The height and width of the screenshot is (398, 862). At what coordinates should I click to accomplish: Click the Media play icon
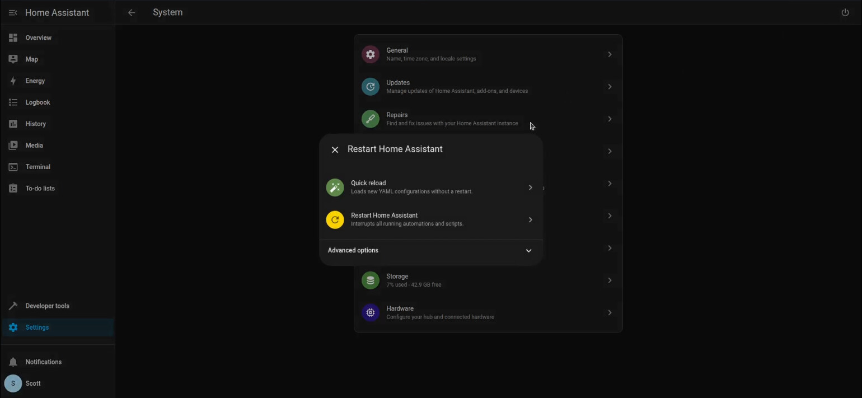[13, 146]
